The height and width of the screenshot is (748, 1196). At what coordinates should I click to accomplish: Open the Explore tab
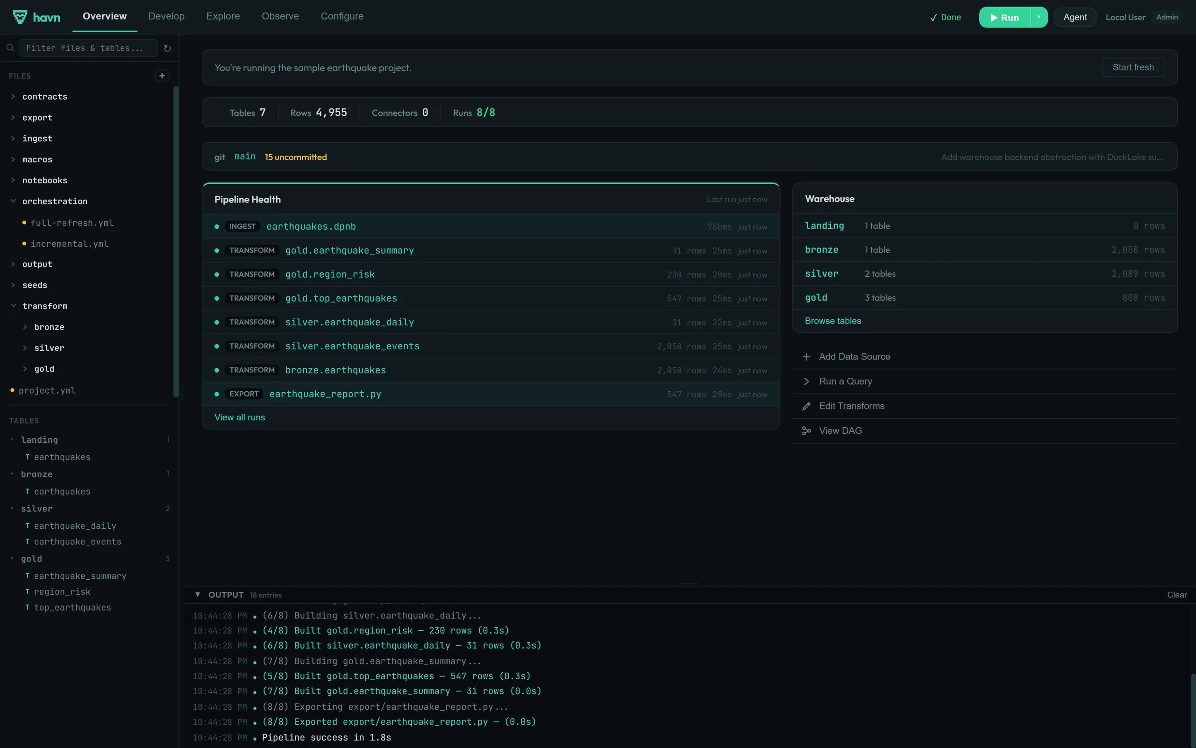[x=223, y=16]
